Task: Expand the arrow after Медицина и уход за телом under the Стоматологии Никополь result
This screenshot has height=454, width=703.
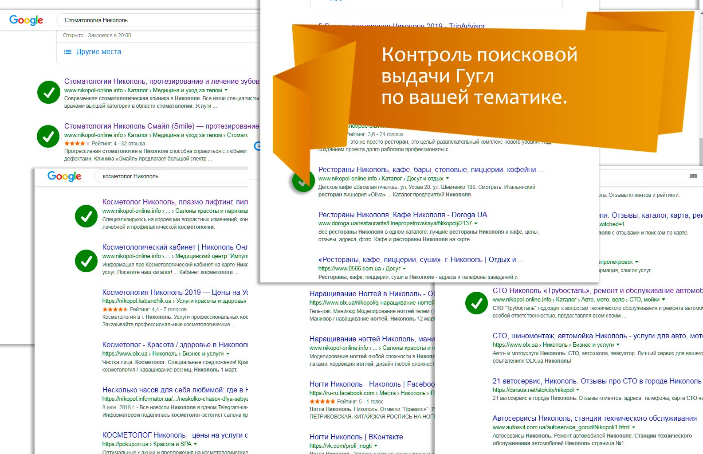Action: 226,90
